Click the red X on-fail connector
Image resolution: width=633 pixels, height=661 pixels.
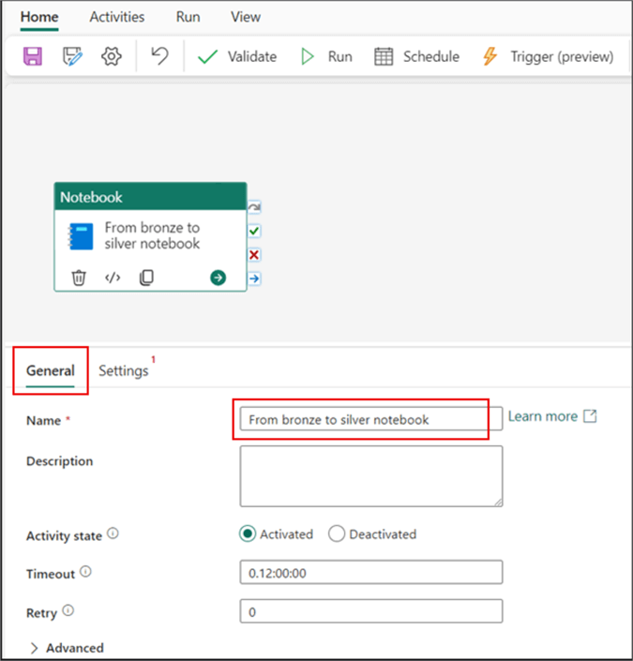pyautogui.click(x=254, y=255)
